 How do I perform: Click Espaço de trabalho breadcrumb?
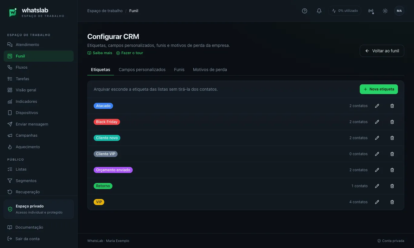tap(105, 11)
